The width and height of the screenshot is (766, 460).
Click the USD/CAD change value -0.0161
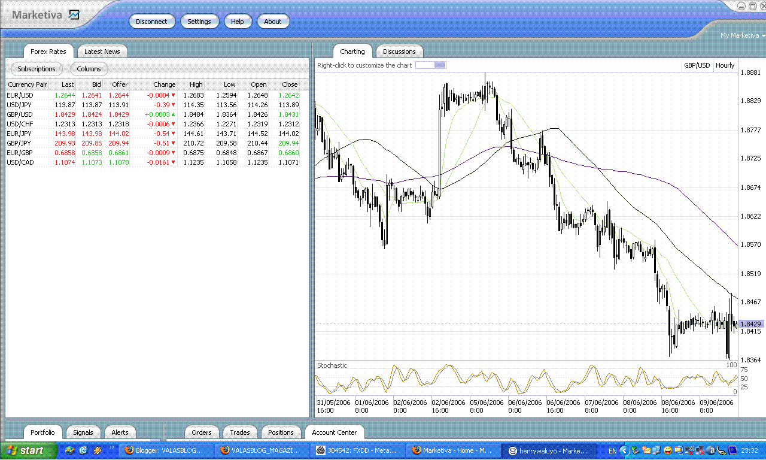(x=158, y=162)
